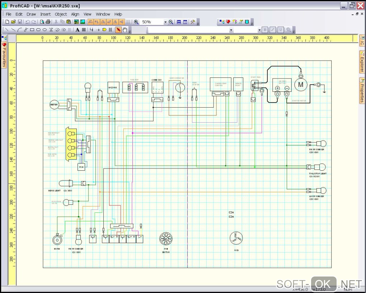Select the ellipse drawing tool
The height and width of the screenshot is (293, 366).
[44, 30]
